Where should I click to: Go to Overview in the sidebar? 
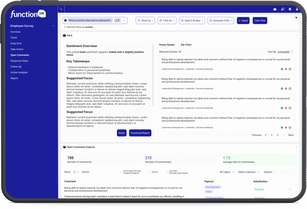[16, 32]
